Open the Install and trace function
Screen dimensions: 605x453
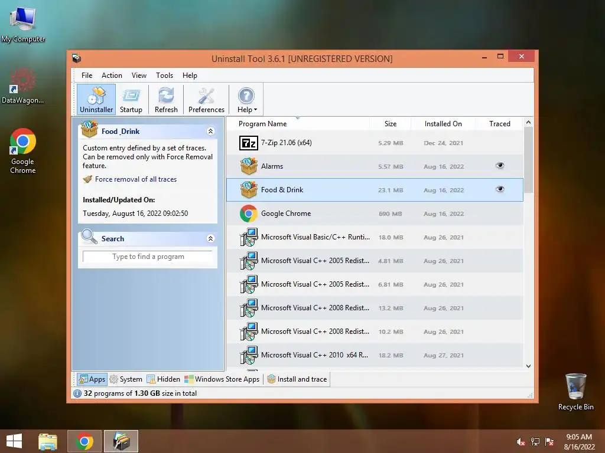[x=297, y=379]
